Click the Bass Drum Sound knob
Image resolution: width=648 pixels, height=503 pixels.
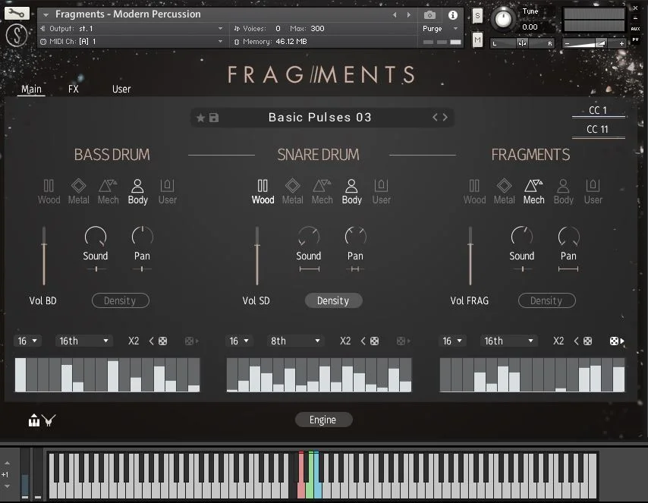pyautogui.click(x=96, y=237)
